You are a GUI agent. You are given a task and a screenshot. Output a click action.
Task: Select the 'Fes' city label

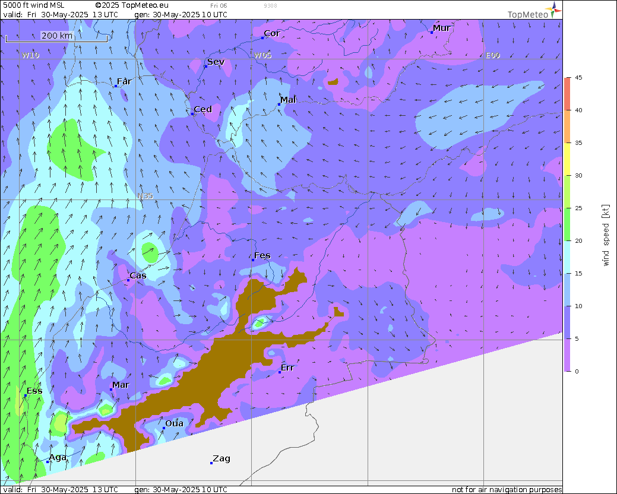point(262,256)
